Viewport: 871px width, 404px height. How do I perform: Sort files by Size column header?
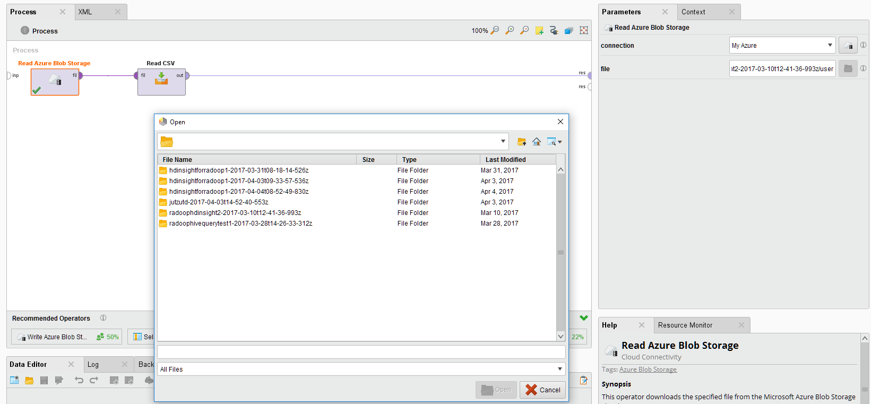pos(377,159)
